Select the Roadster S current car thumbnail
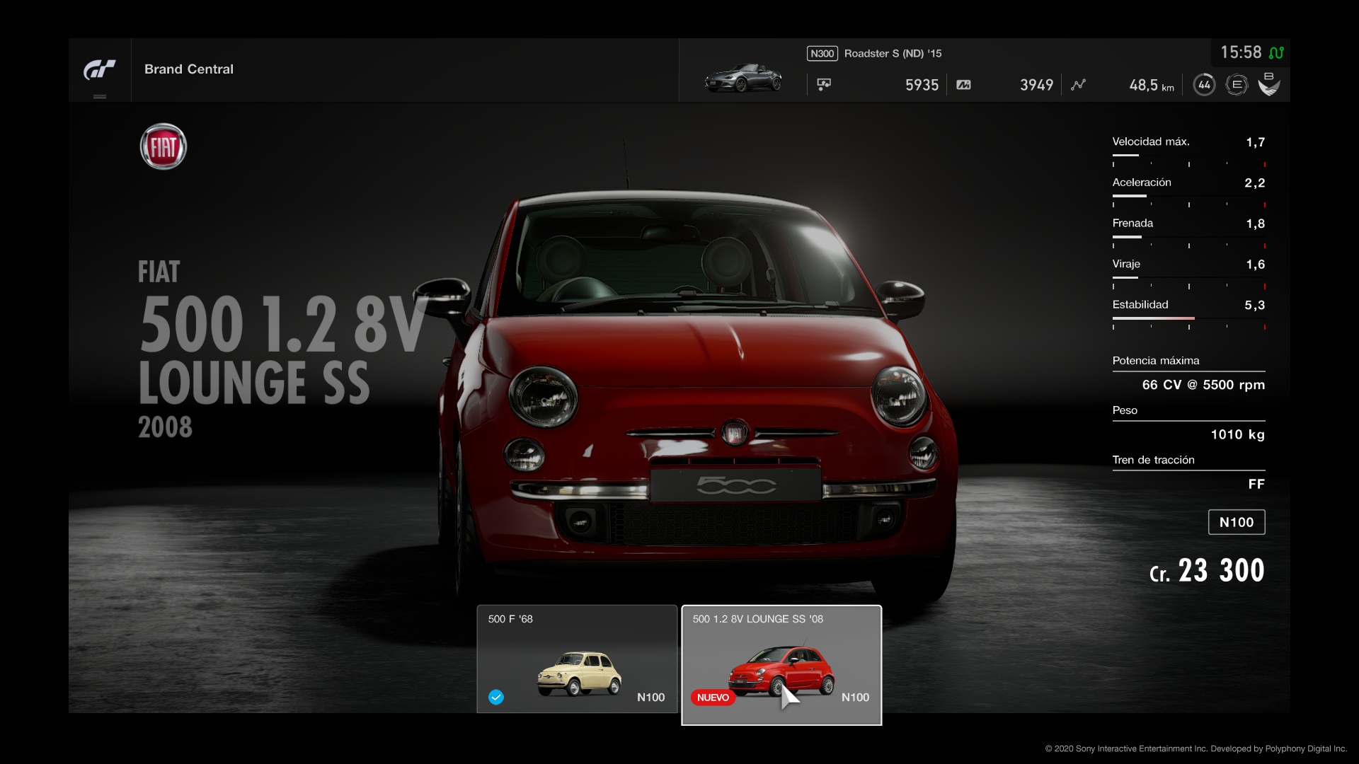The image size is (1359, 764). [x=743, y=78]
